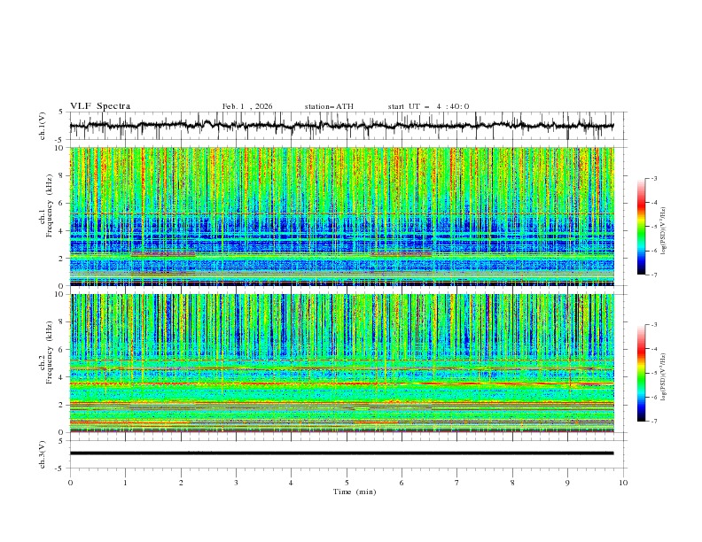
Task: Click the 'start UT = 4 :40: 0' text
Action: point(428,106)
